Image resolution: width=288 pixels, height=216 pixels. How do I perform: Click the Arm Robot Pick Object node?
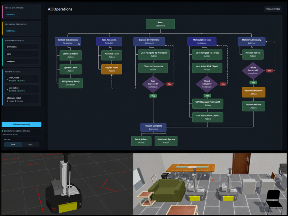click(207, 68)
